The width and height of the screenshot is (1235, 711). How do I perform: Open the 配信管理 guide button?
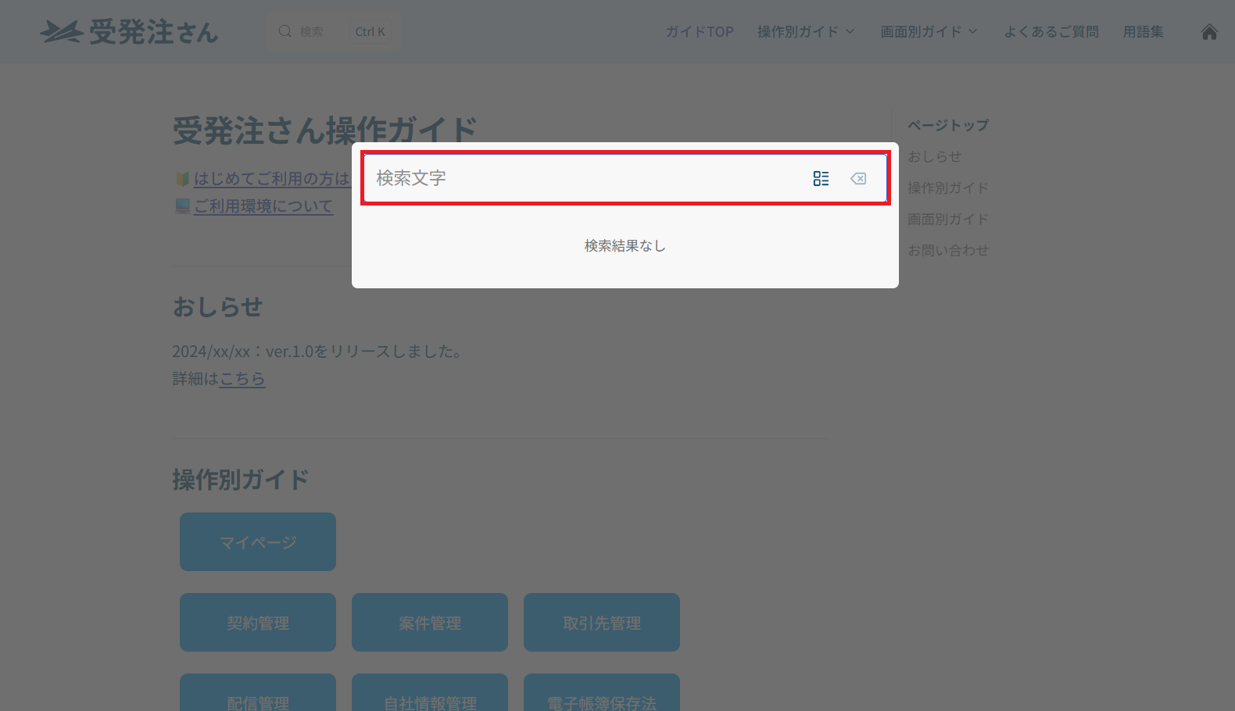point(258,693)
